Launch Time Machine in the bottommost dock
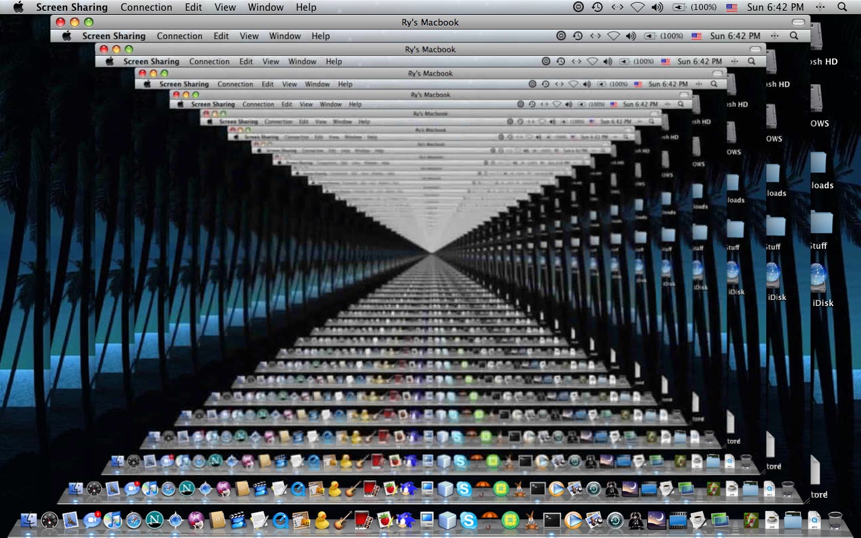 tap(615, 520)
